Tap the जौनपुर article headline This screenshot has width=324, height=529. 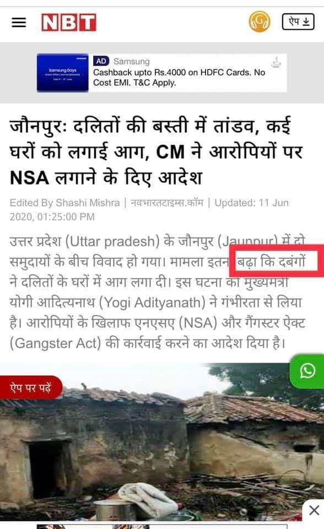pyautogui.click(x=156, y=152)
